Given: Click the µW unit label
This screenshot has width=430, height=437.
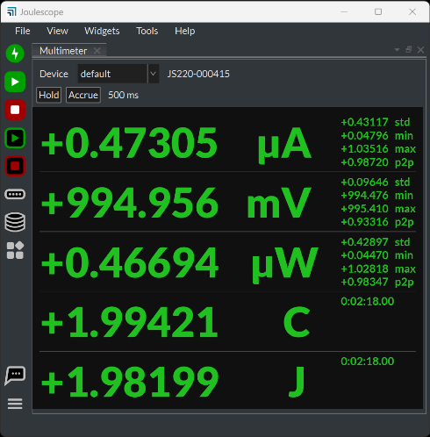Looking at the screenshot, I should tap(284, 265).
